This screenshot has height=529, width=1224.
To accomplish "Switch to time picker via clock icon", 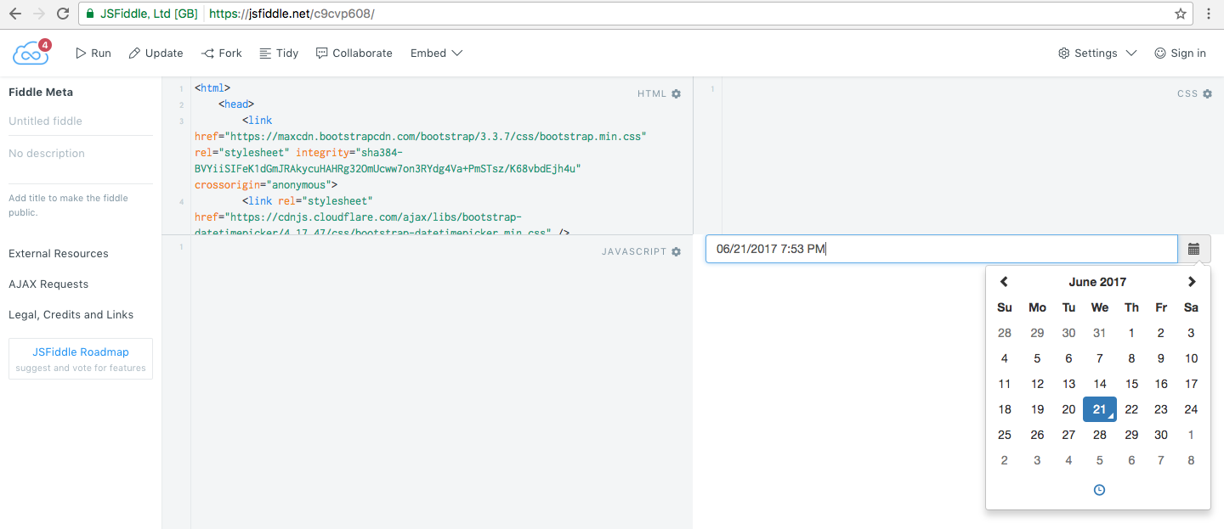I will [x=1098, y=490].
